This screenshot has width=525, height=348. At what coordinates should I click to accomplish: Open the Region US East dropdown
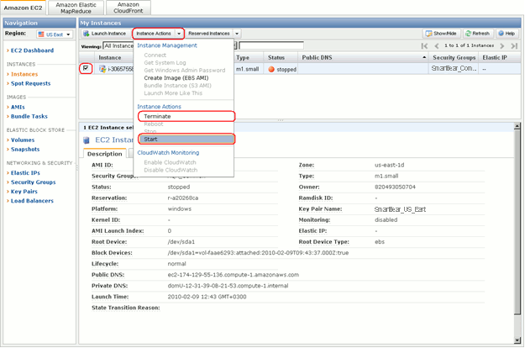tap(55, 34)
